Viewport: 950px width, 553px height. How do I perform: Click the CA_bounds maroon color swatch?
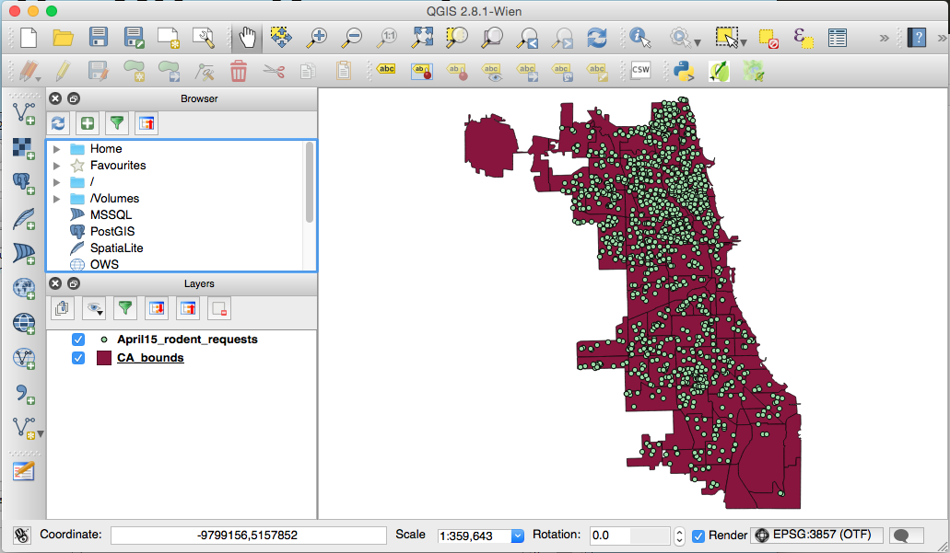104,358
